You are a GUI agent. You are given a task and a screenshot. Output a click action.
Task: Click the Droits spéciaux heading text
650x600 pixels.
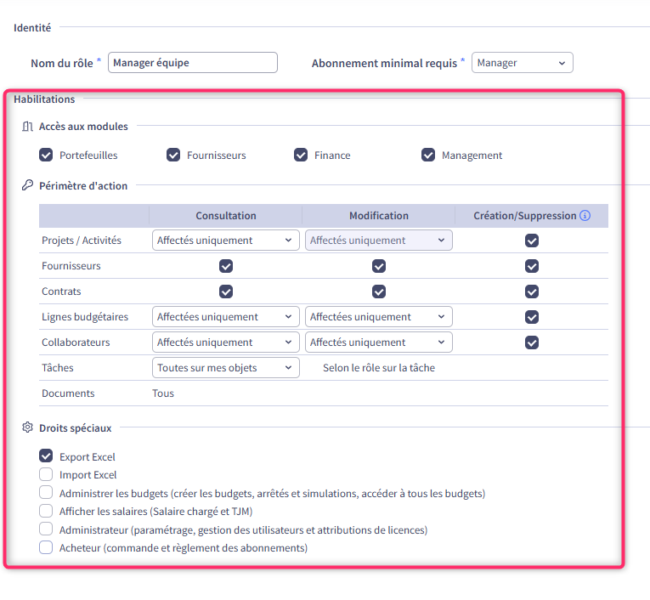click(x=76, y=428)
